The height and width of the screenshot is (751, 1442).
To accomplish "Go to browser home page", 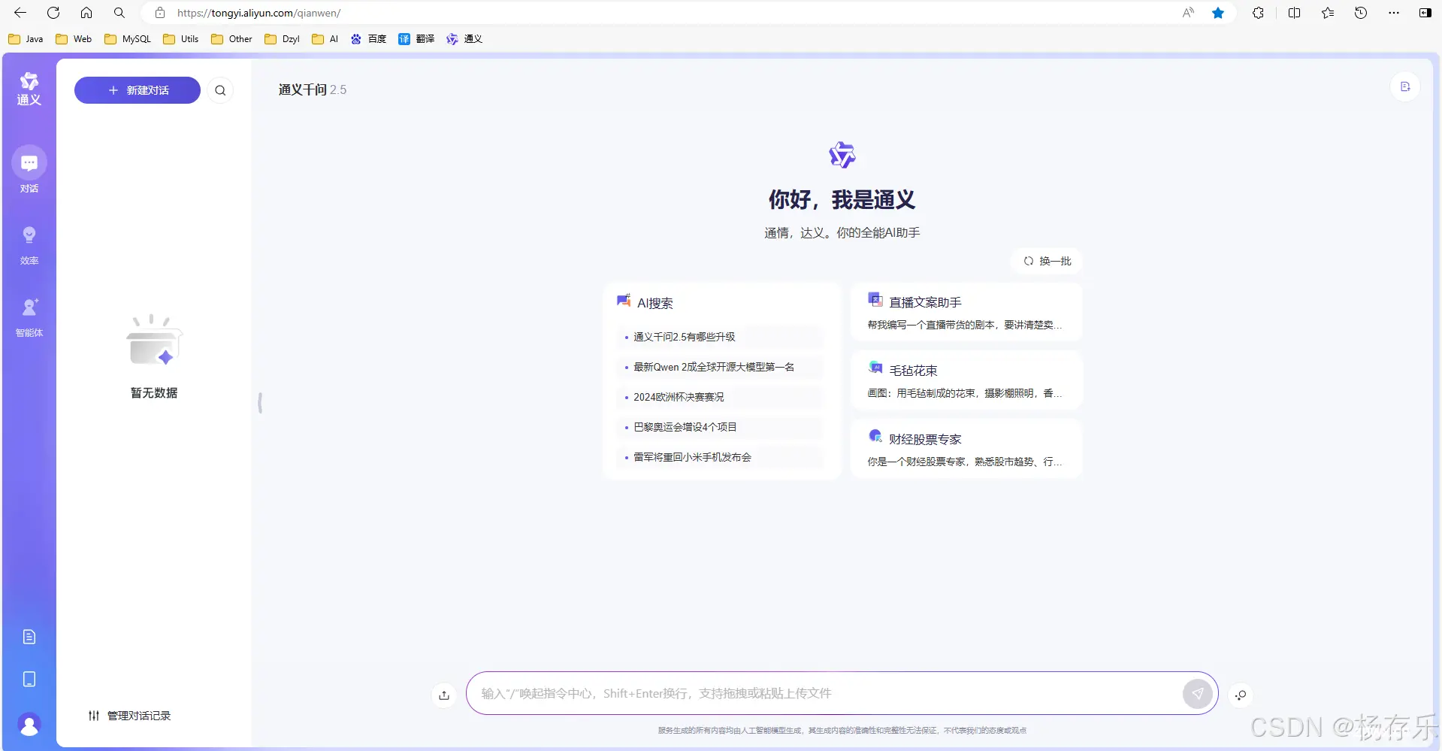I will click(x=86, y=13).
